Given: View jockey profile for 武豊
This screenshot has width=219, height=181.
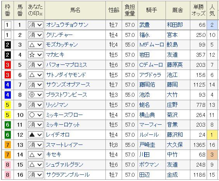Looking at the screenshot, I should pyautogui.click(x=145, y=25).
